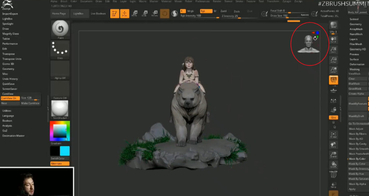Render with the BPR button
This screenshot has height=196, width=369.
tap(333, 25)
